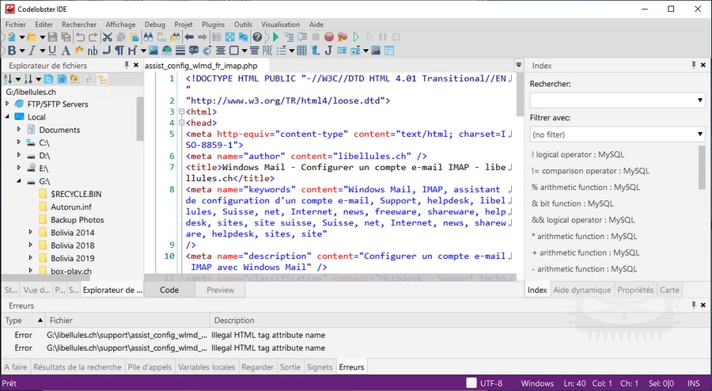712x391 pixels.
Task: Click the paragraph pilcrow icon
Action: tap(119, 51)
